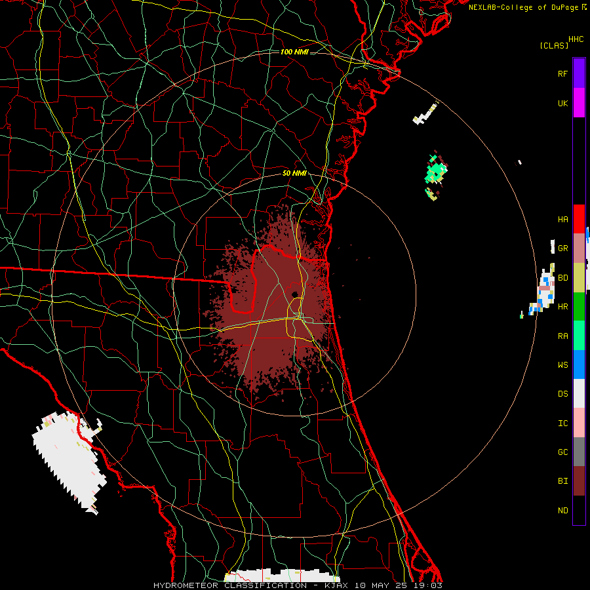Click the 100 NMI range ring label
Image resolution: width=590 pixels, height=590 pixels.
pos(294,52)
